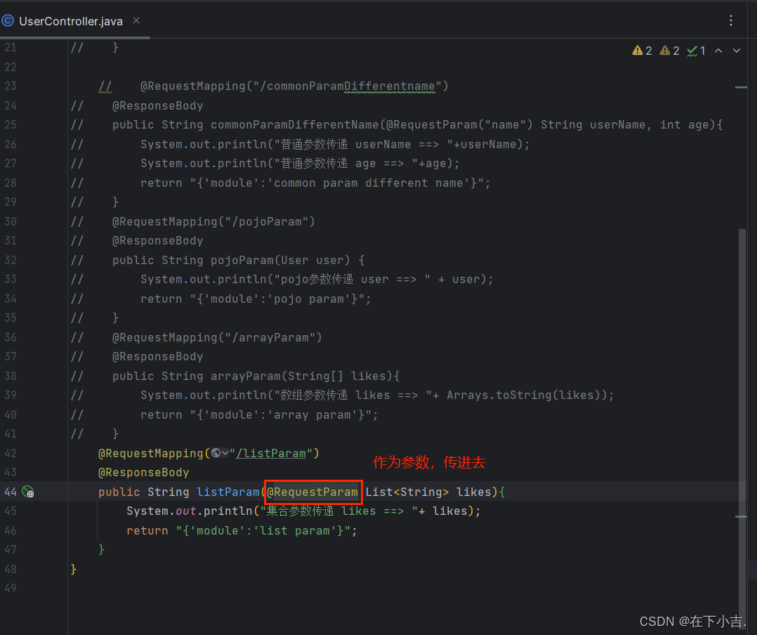Go to previous highlighted error arrow

718,51
